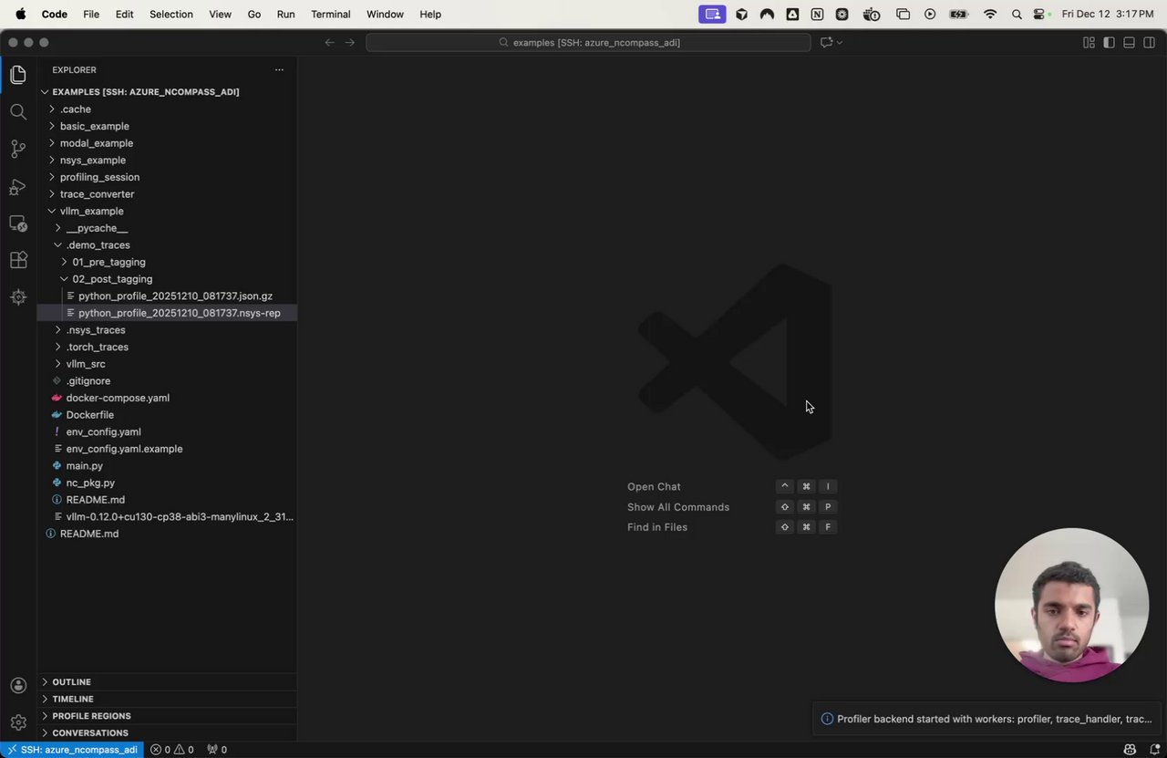Click the SSH: azure_ncompass_adi remote indicator

coord(72,750)
